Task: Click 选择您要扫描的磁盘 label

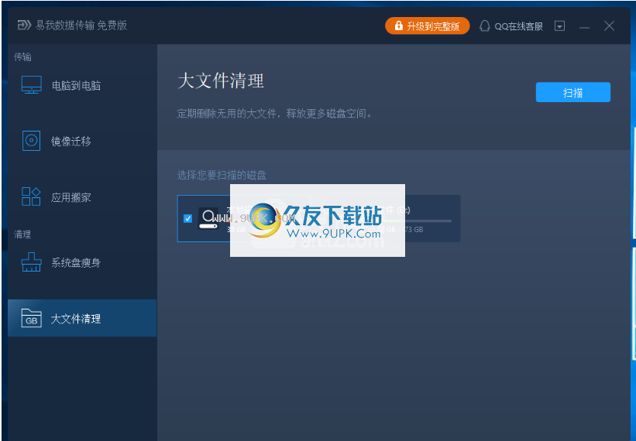Action: click(x=222, y=175)
